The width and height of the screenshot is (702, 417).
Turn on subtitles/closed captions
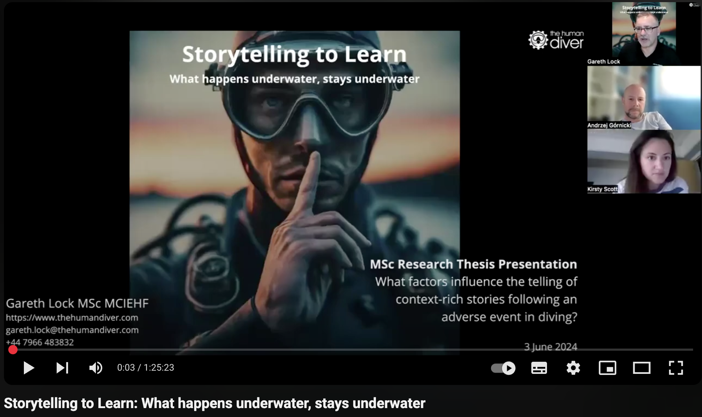(539, 368)
